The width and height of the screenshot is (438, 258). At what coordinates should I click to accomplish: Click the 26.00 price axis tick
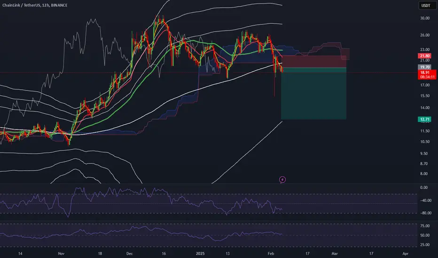coord(425,35)
